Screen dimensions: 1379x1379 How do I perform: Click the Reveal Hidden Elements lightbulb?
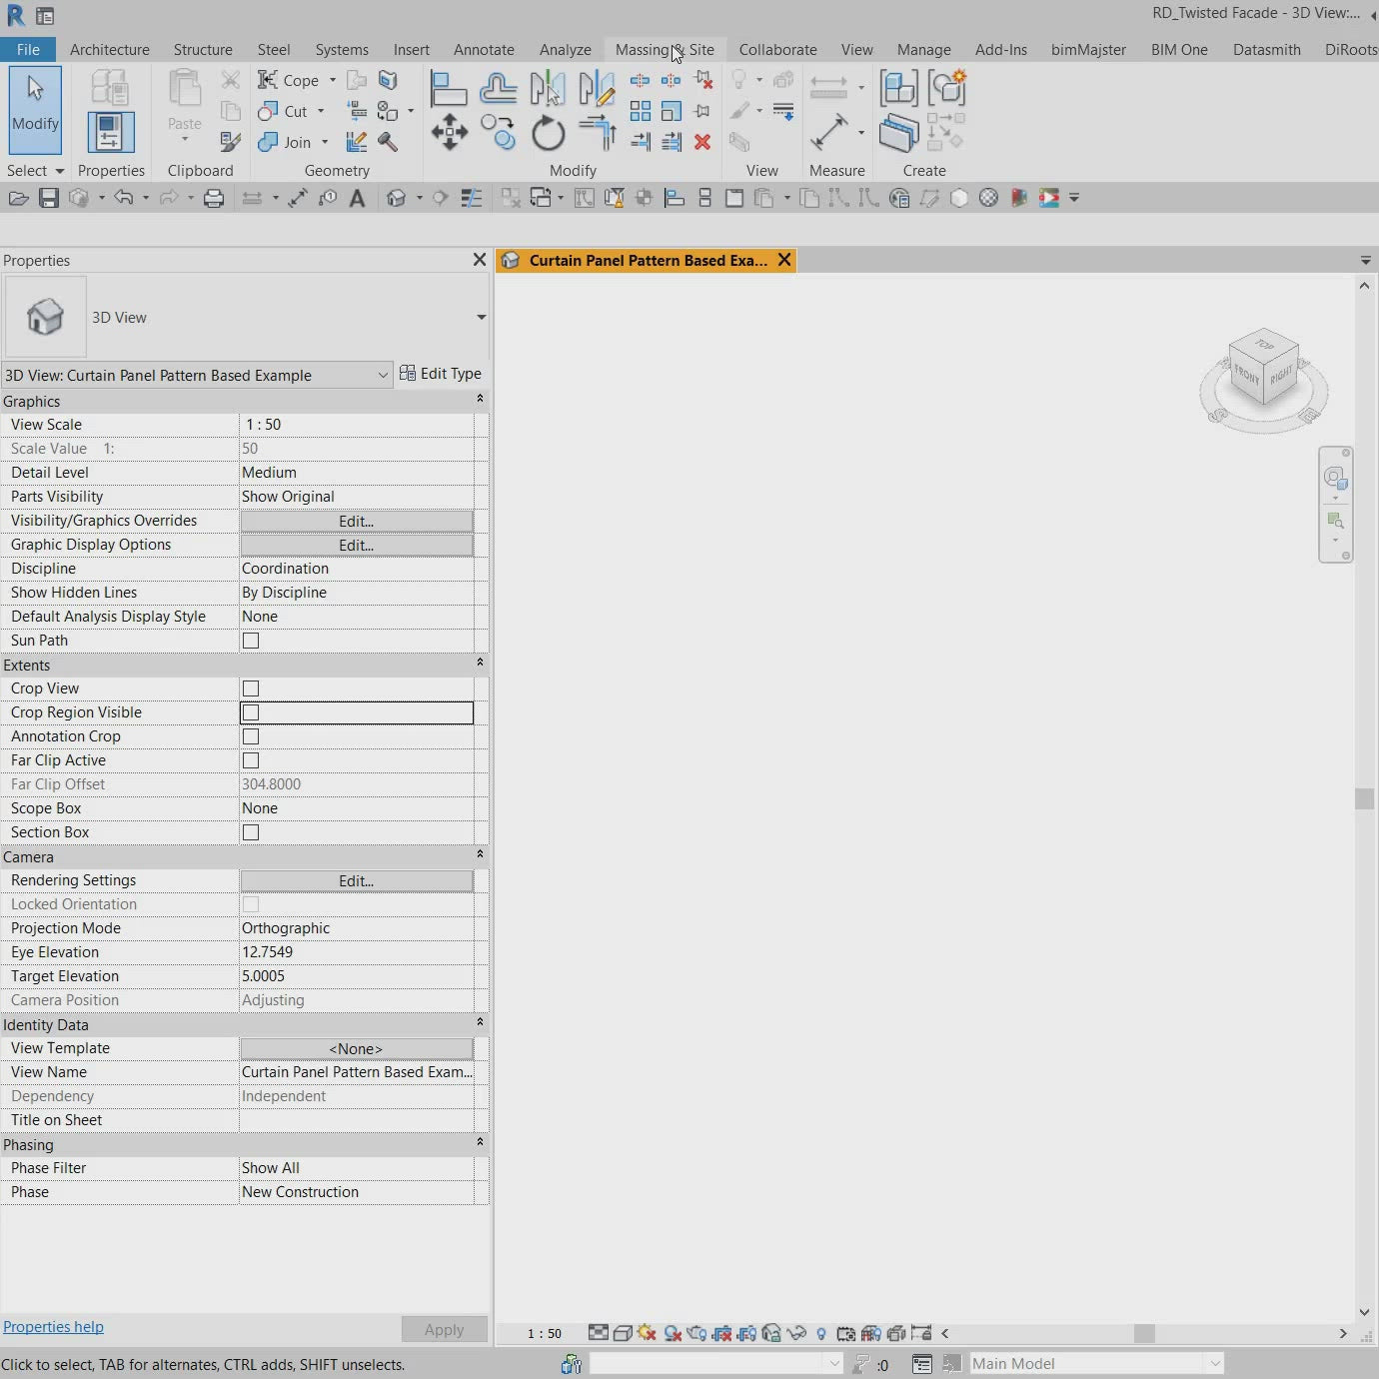point(821,1333)
